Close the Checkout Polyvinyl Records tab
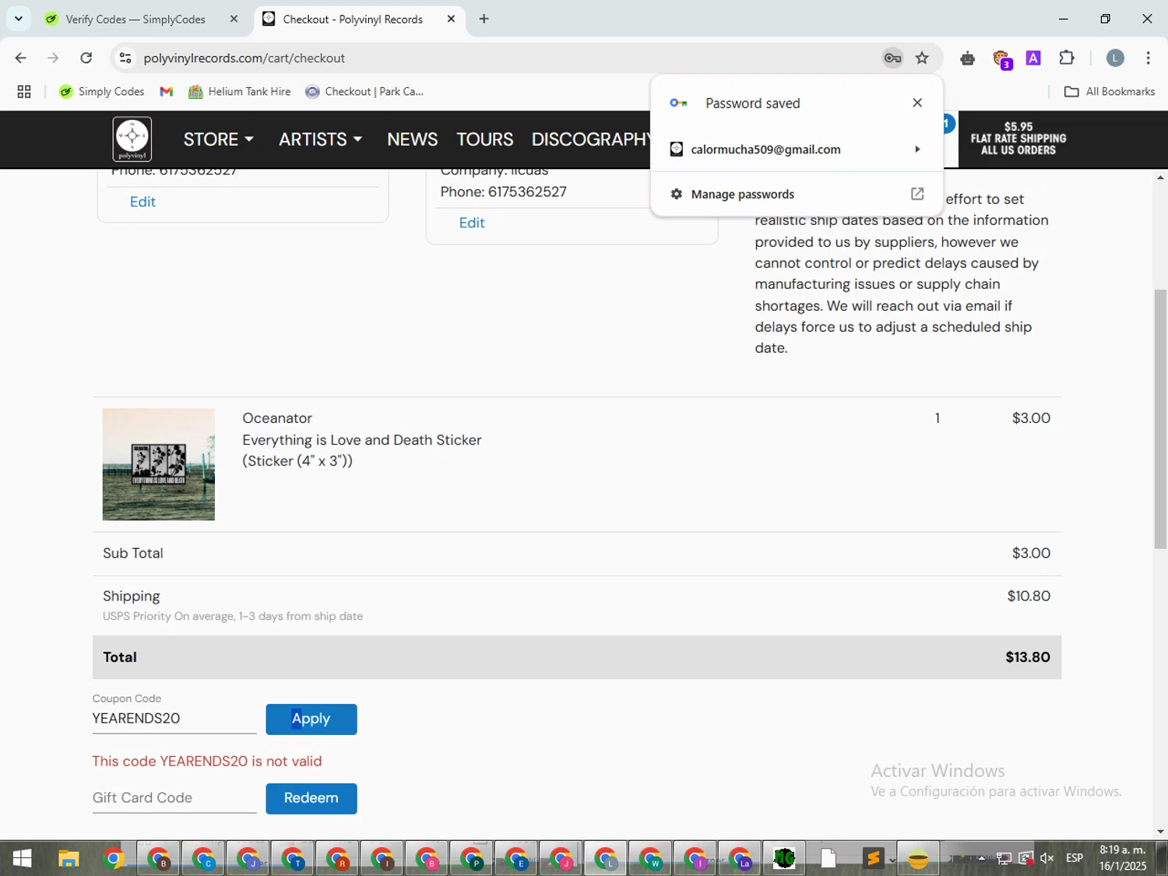 451,19
